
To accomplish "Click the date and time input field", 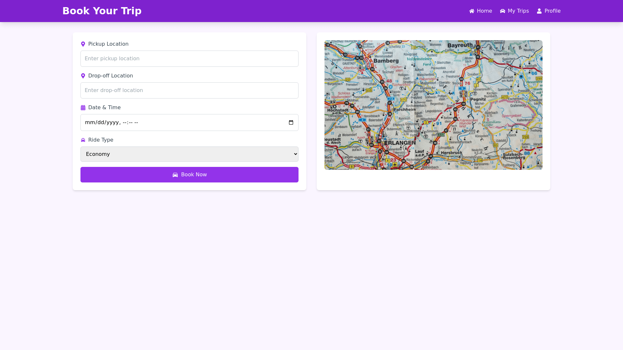I will [182, 122].
